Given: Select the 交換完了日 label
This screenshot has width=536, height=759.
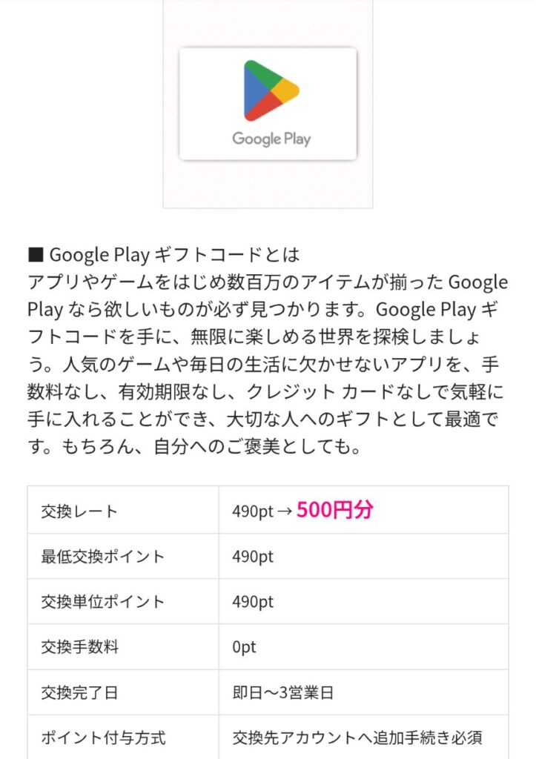Looking at the screenshot, I should [79, 693].
